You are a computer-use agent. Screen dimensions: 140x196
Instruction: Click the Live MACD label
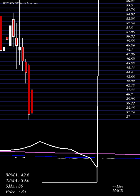point(118,189)
